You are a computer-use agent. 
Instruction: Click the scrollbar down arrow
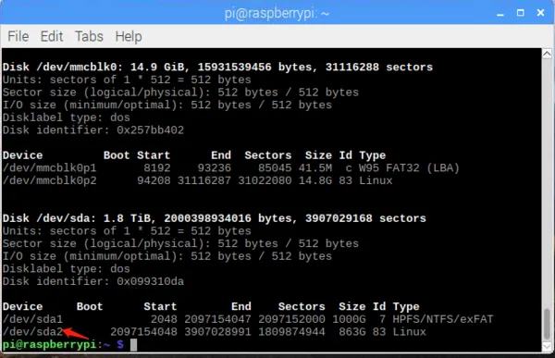547,346
